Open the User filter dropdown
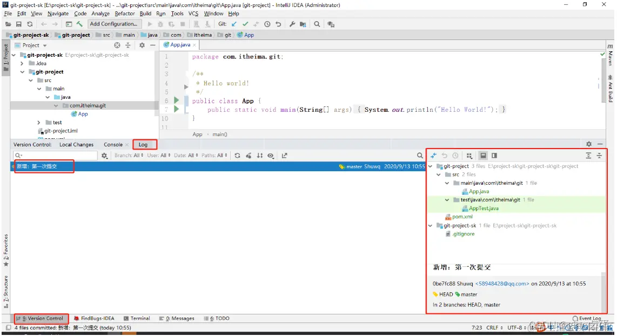The image size is (617, 336). (159, 156)
